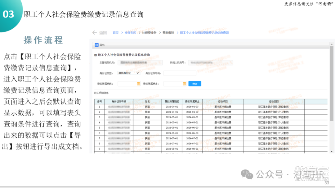The width and height of the screenshot is (335, 188).
Task: Click the 导出 text label in the toolbar
Action: 102,45
